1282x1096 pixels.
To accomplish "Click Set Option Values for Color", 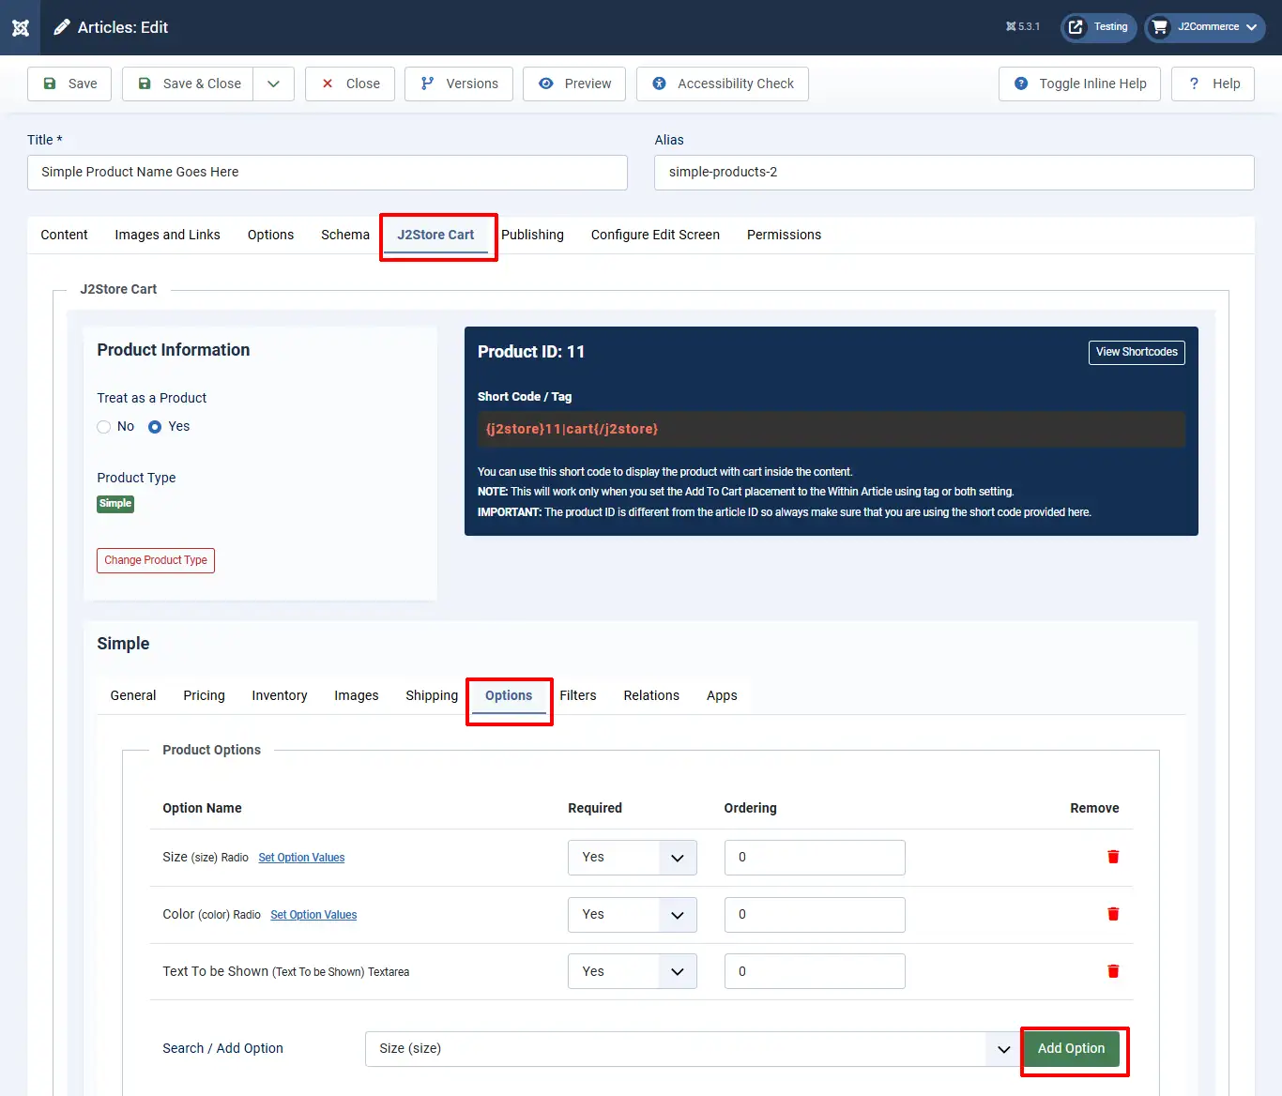I will point(313,915).
